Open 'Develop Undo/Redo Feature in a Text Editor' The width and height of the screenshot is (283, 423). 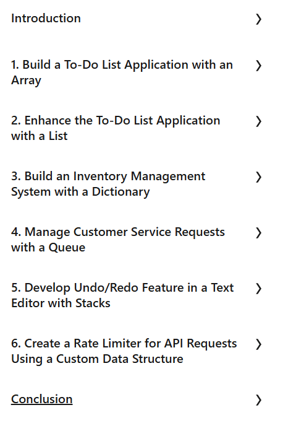tap(122, 295)
